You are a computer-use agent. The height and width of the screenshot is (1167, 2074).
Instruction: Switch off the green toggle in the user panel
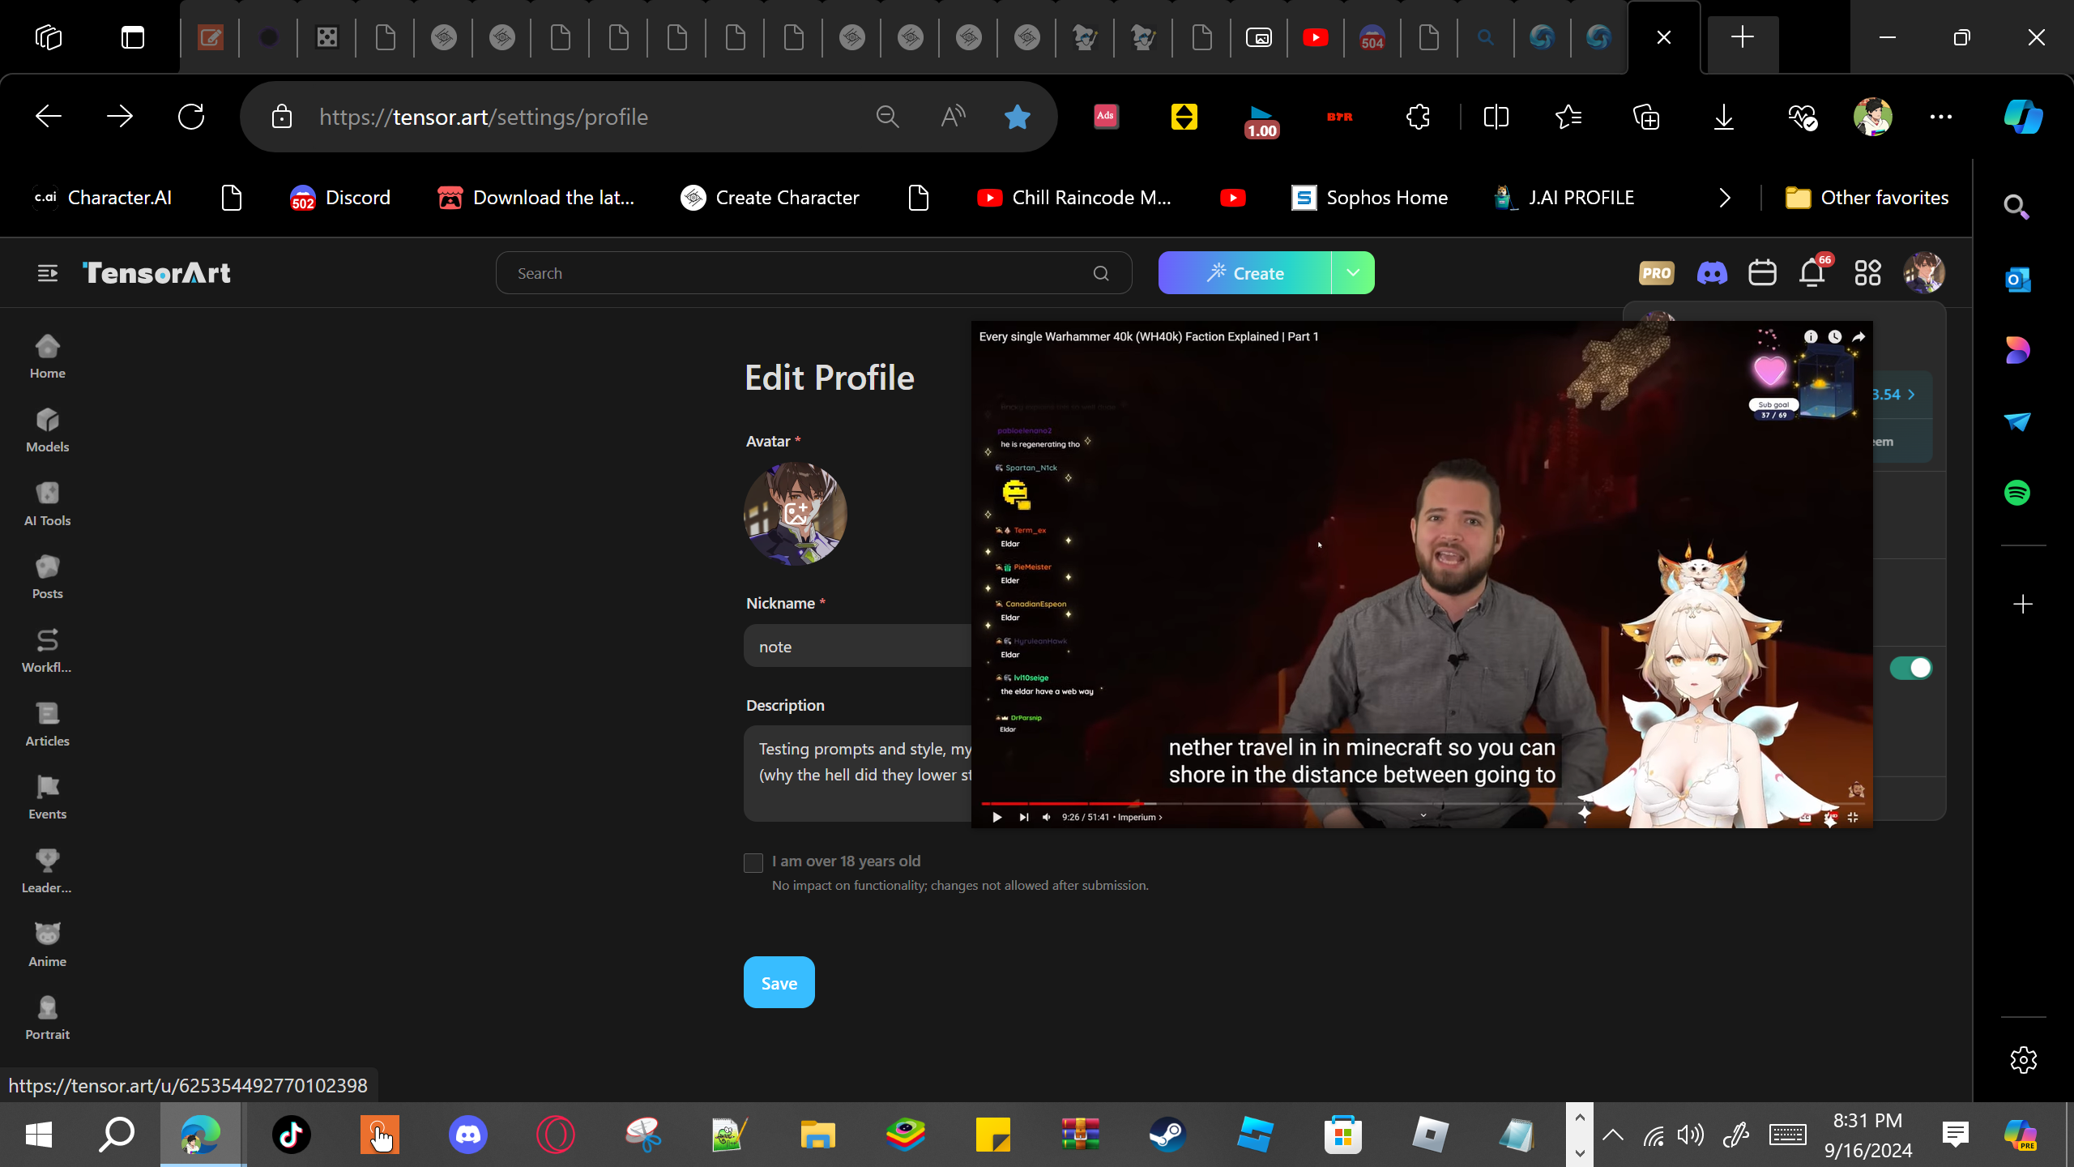(x=1910, y=668)
